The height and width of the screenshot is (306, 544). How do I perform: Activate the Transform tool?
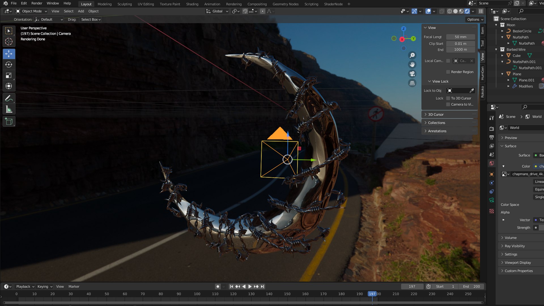pos(9,86)
